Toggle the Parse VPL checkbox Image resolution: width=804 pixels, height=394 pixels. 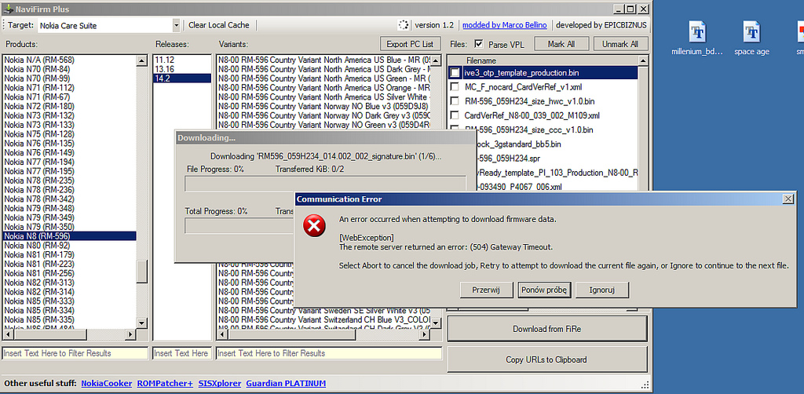(479, 44)
